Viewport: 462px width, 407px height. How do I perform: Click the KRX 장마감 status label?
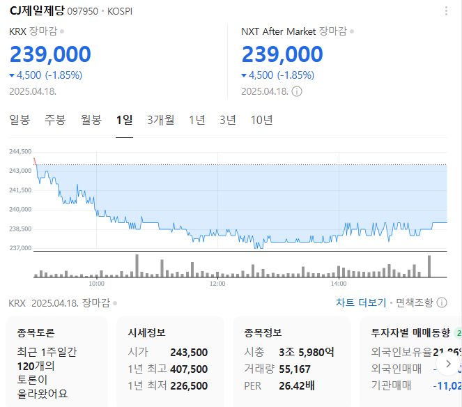43,31
